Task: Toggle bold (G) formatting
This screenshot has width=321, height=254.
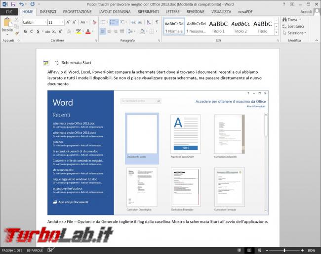Action: pos(25,31)
